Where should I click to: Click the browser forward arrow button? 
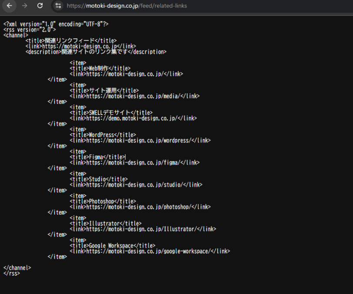click(24, 6)
